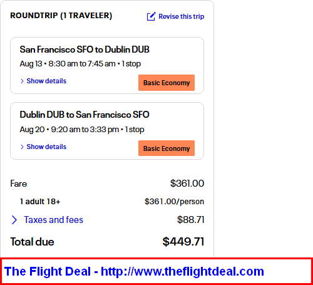The height and width of the screenshot is (285, 313).
Task: Click the Basic Economy badge on the outbound flight
Action: (167, 83)
